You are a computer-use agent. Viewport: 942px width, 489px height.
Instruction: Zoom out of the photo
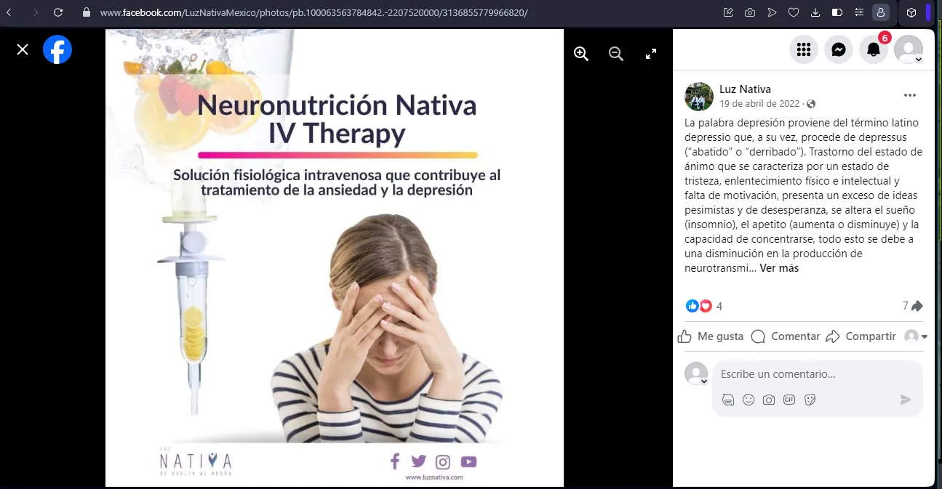click(x=616, y=54)
